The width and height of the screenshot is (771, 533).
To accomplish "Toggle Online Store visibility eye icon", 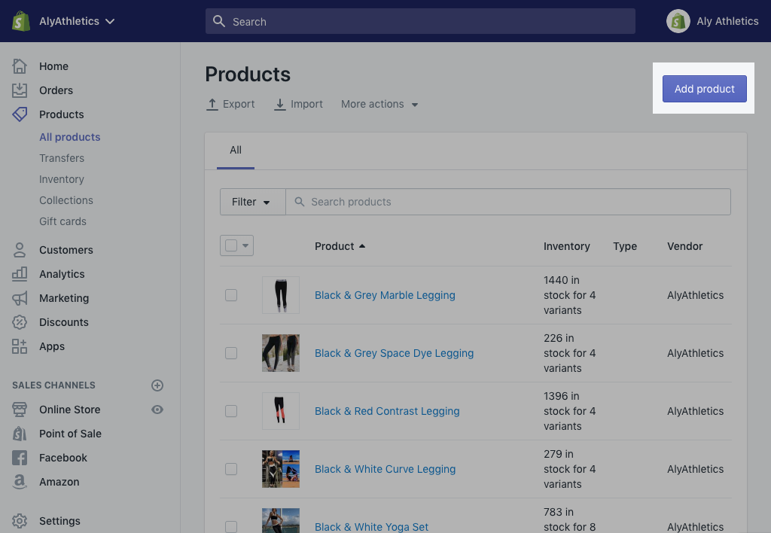I will (157, 410).
